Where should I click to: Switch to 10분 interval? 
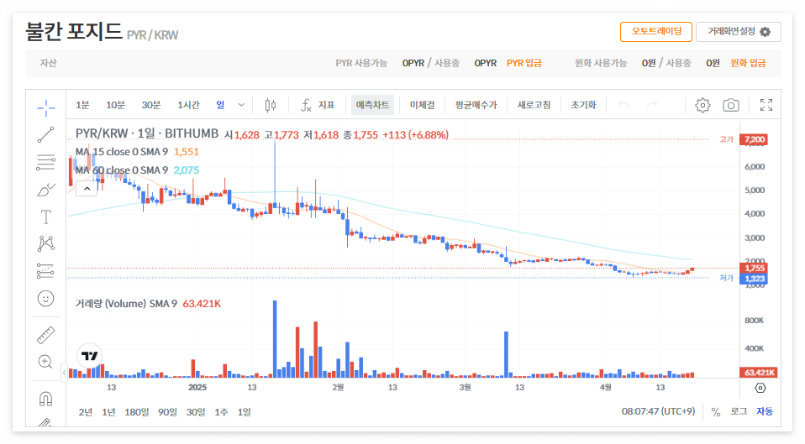click(x=115, y=105)
